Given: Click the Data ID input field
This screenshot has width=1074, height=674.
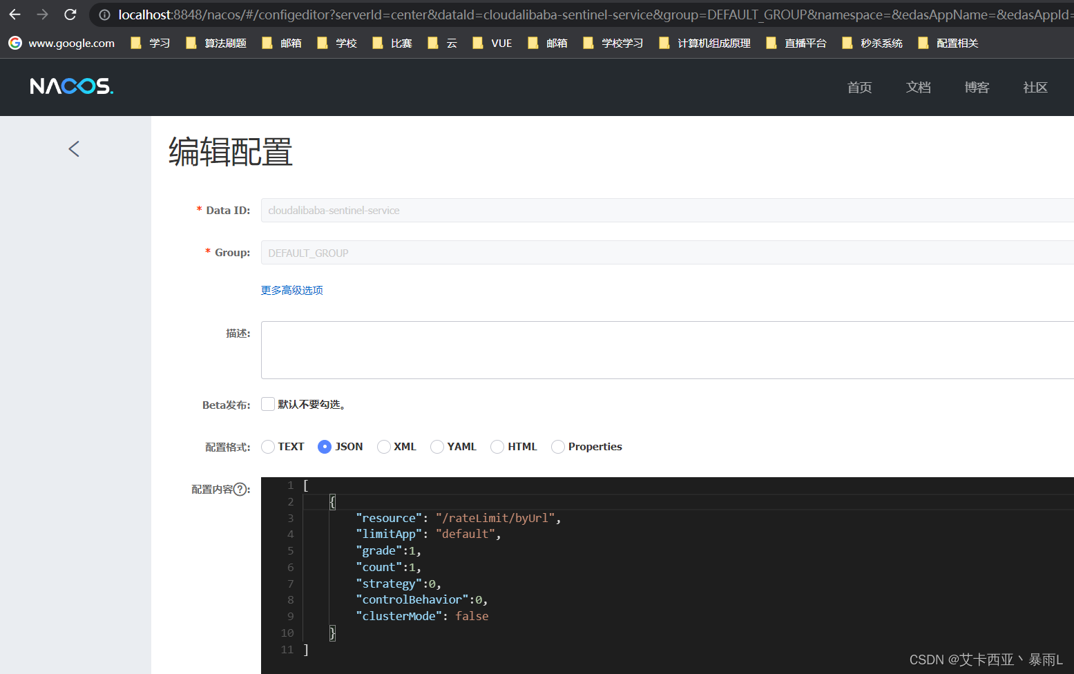Looking at the screenshot, I should point(667,210).
